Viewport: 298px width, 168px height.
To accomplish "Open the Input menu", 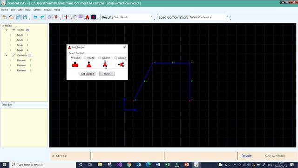I will (28, 10).
